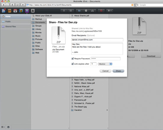Reload the page with refresh button
The image size is (163, 130).
pyautogui.click(x=12, y=5)
